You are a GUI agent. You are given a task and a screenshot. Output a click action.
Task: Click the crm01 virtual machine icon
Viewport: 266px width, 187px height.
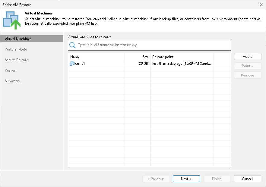coord(72,64)
